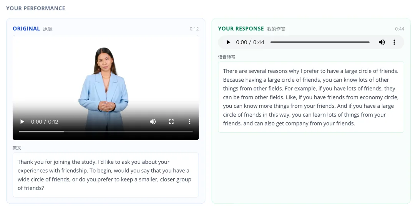
Task: Mute the original video's volume
Action: point(153,122)
